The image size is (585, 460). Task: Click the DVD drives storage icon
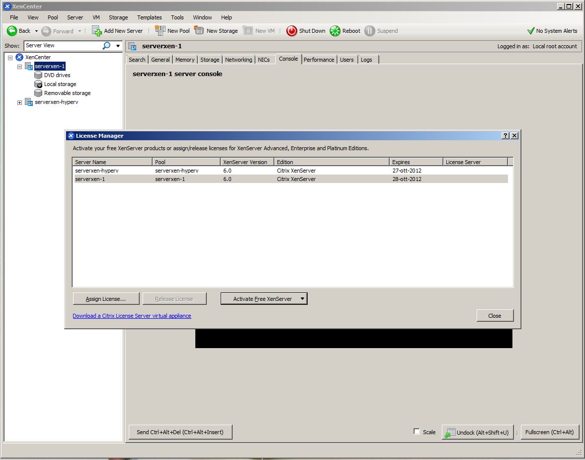[38, 75]
